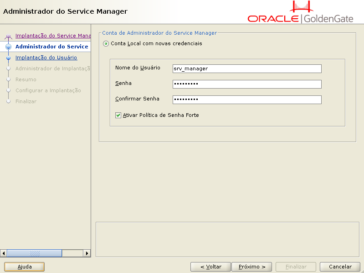Click the step bullet for Administrador do Service
The image size is (364, 273).
pyautogui.click(x=8, y=47)
